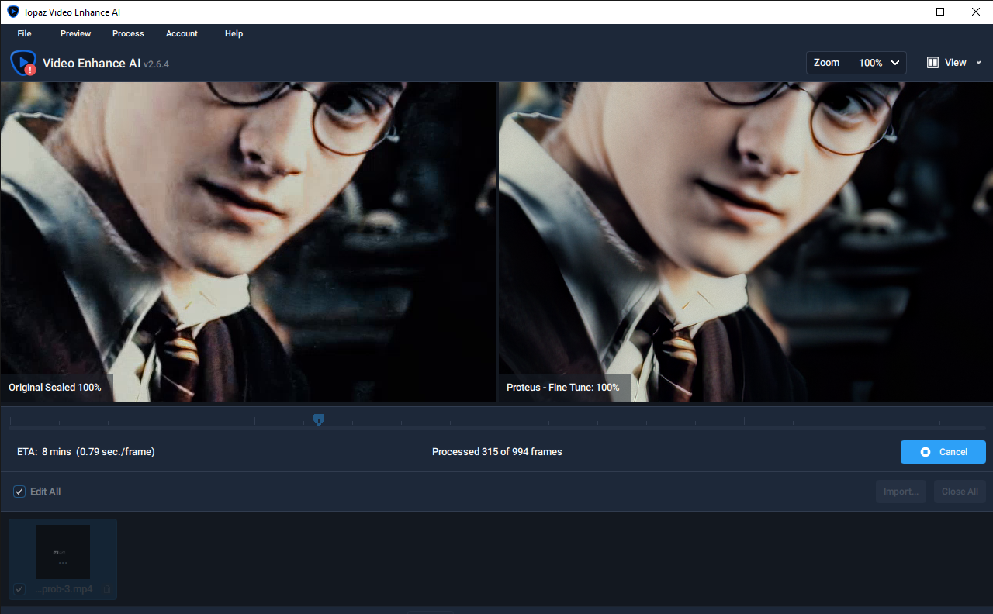
Task: Select the prob-3.mp4 video thumbnail
Action: coord(63,551)
